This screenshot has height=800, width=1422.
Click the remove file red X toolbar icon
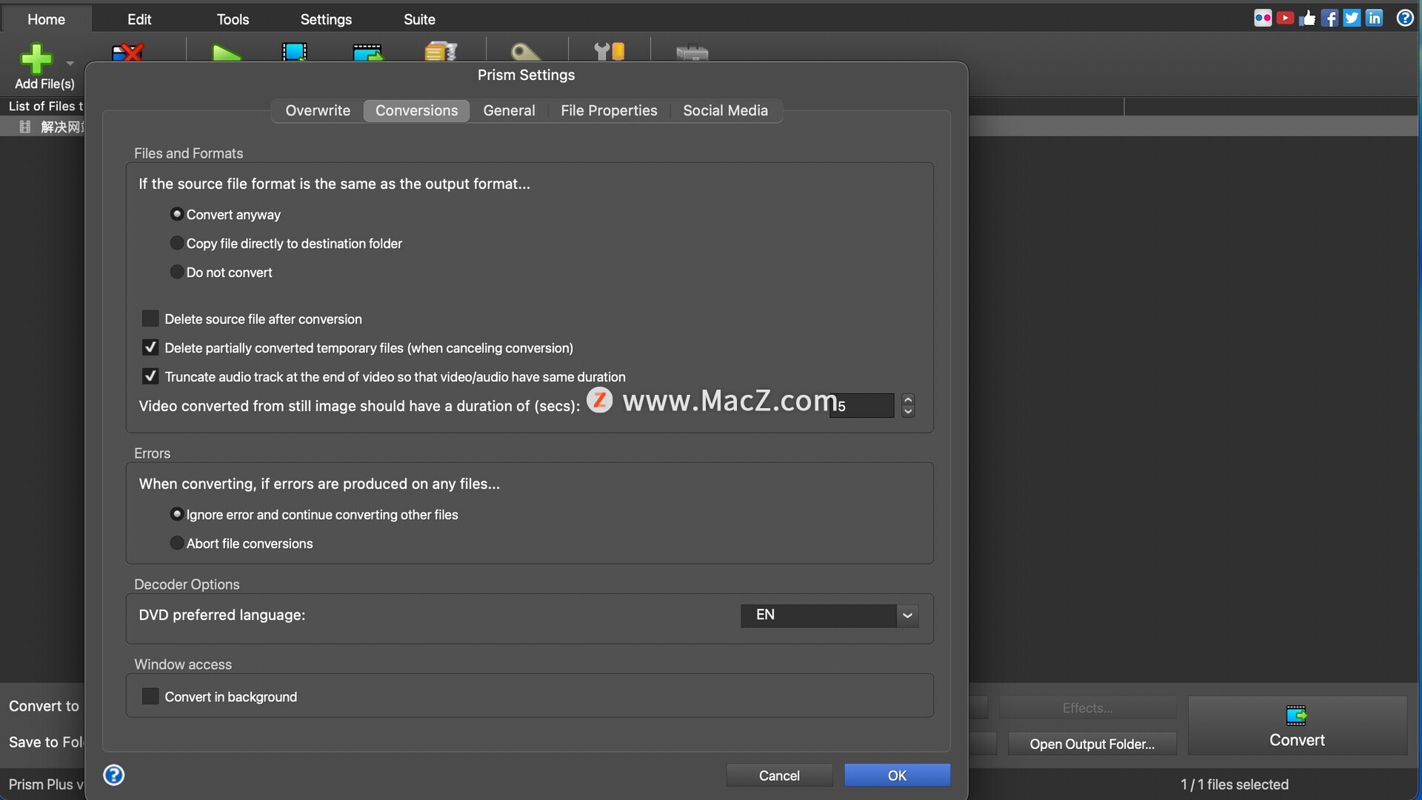127,53
